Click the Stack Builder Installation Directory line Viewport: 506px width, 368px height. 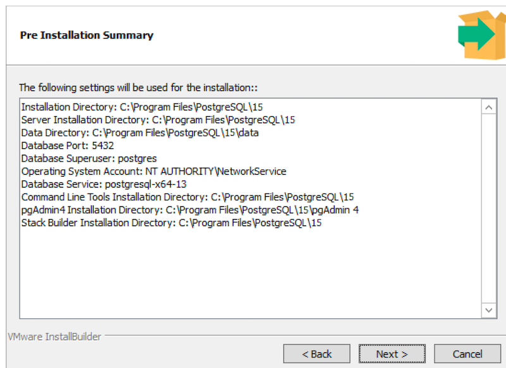(x=171, y=223)
